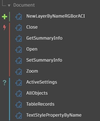This screenshot has height=121, width=100.
Task: Click the question mark query icon
Action: click(4, 82)
